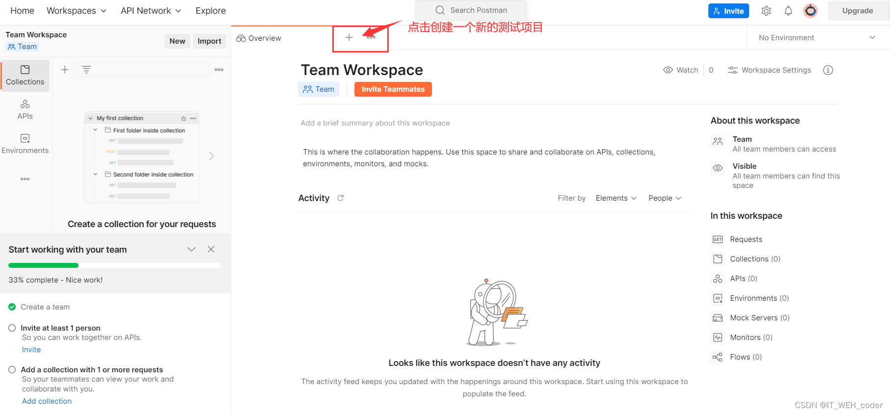Select the Add a collection step circle
This screenshot has width=890, height=414.
[x=12, y=369]
